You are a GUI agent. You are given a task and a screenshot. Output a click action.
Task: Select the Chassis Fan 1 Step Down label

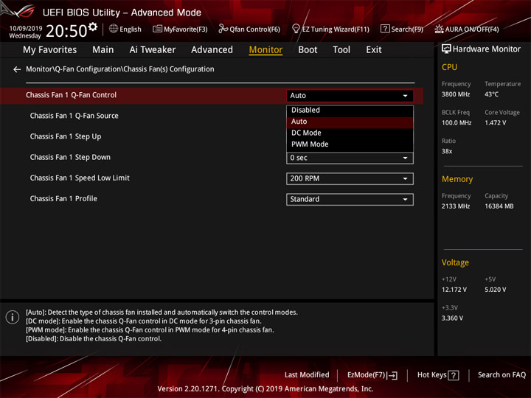point(70,158)
